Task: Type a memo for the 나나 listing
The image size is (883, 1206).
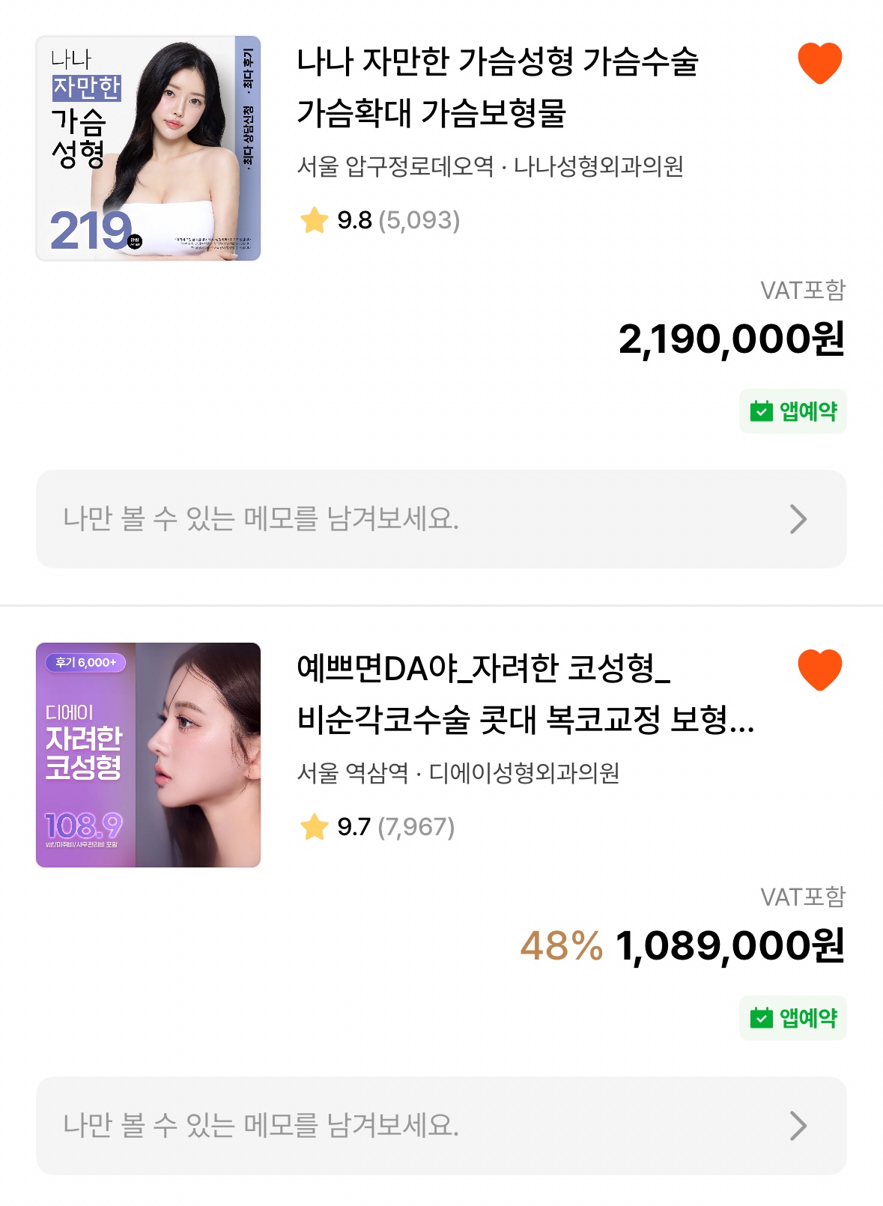Action: click(374, 519)
